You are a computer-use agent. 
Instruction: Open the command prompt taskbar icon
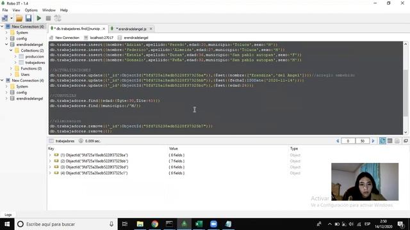pos(169,224)
